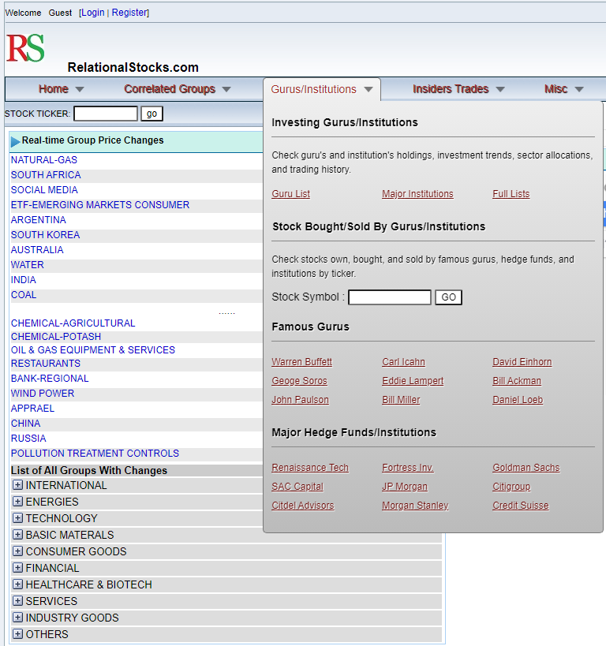
Task: Open the SOCIAL MEDIA group
Action: pos(44,190)
